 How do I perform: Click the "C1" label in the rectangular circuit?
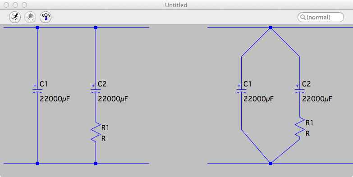[x=44, y=84]
